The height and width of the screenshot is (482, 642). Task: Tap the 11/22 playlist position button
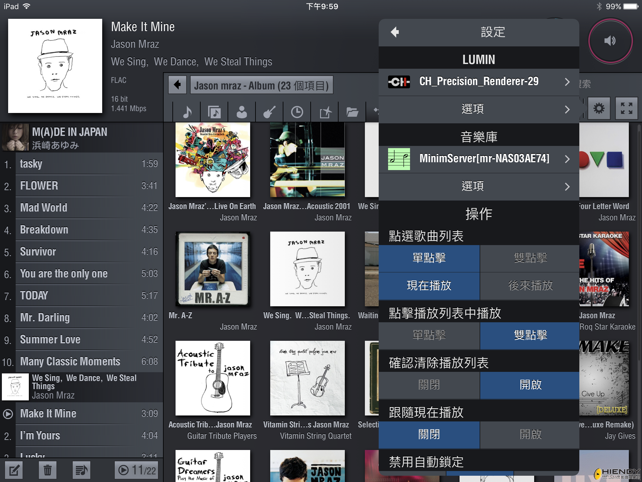[137, 470]
